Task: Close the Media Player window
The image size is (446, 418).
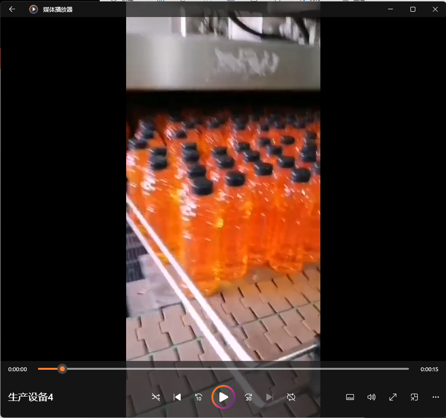Action: pos(435,9)
